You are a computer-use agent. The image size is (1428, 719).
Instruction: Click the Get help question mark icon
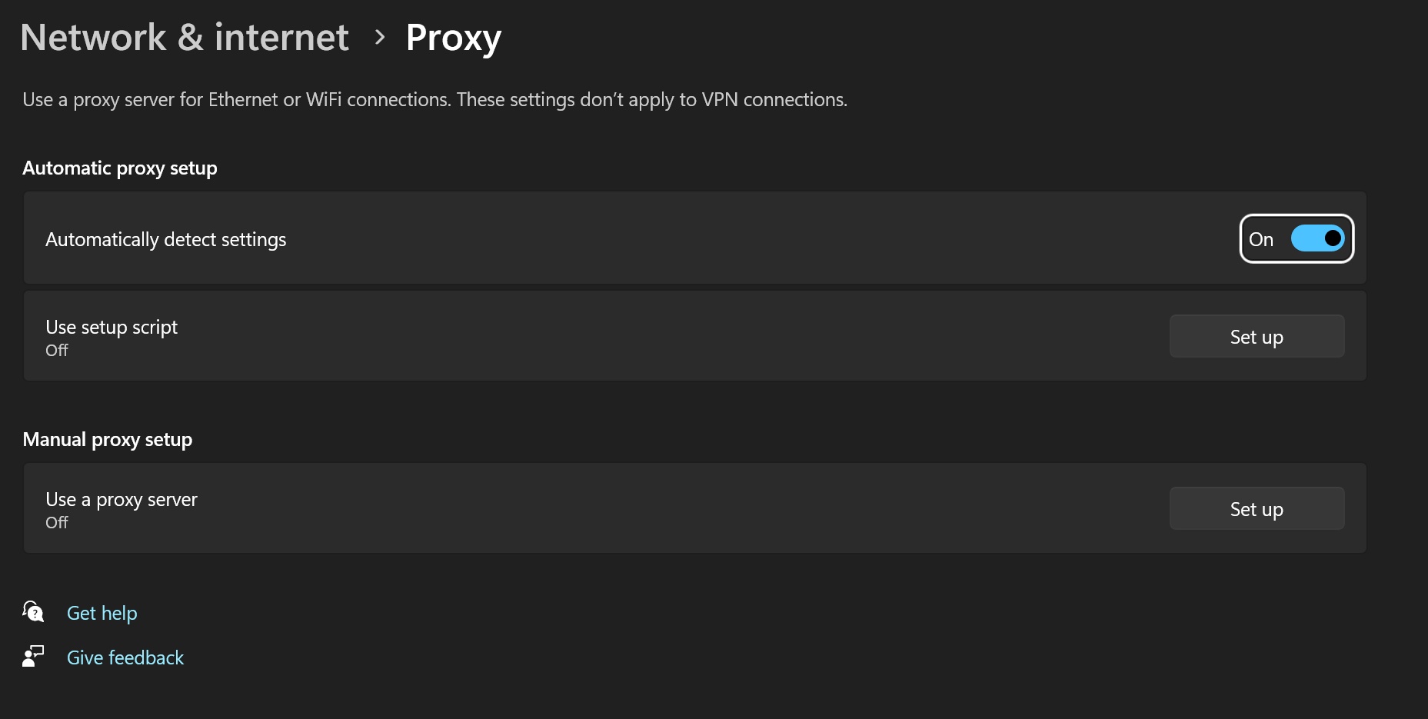click(32, 612)
